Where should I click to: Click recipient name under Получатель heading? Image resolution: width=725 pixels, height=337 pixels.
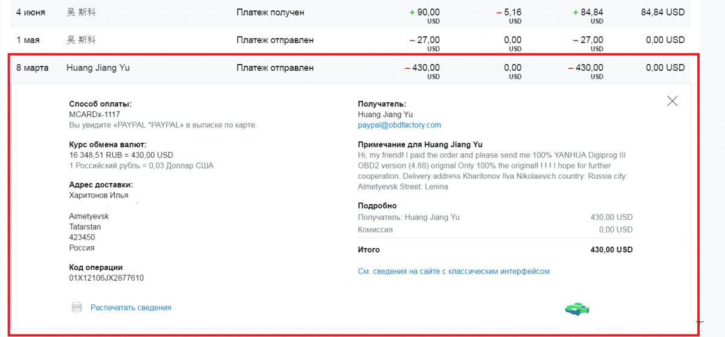tap(385, 114)
